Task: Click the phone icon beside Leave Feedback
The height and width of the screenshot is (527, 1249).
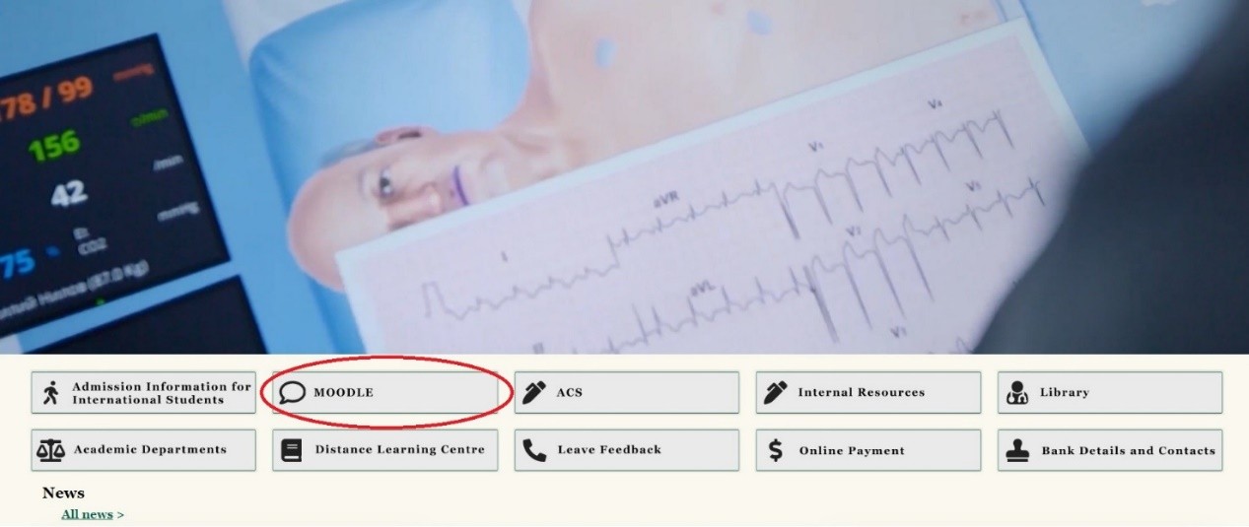Action: click(534, 450)
